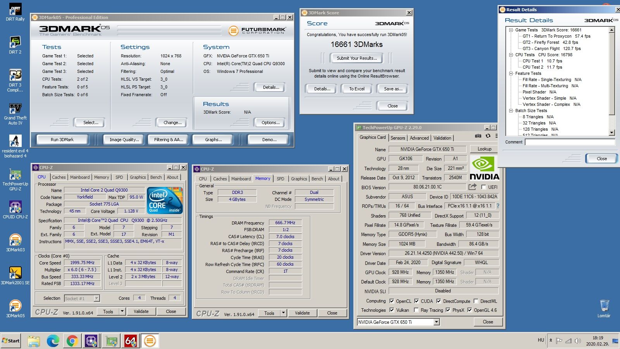Toggle the CUDA checkbox
The width and height of the screenshot is (620, 349).
417,301
